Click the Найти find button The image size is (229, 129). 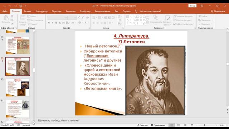coord(203,16)
